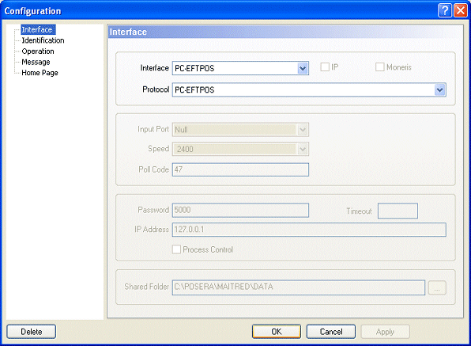Go to the Message tree item
The width and height of the screenshot is (471, 346).
click(36, 62)
